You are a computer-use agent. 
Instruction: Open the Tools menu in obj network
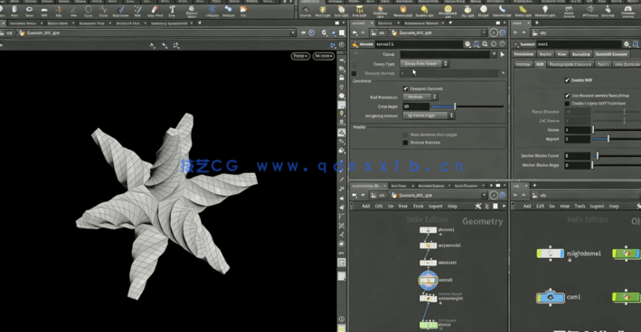pos(580,207)
